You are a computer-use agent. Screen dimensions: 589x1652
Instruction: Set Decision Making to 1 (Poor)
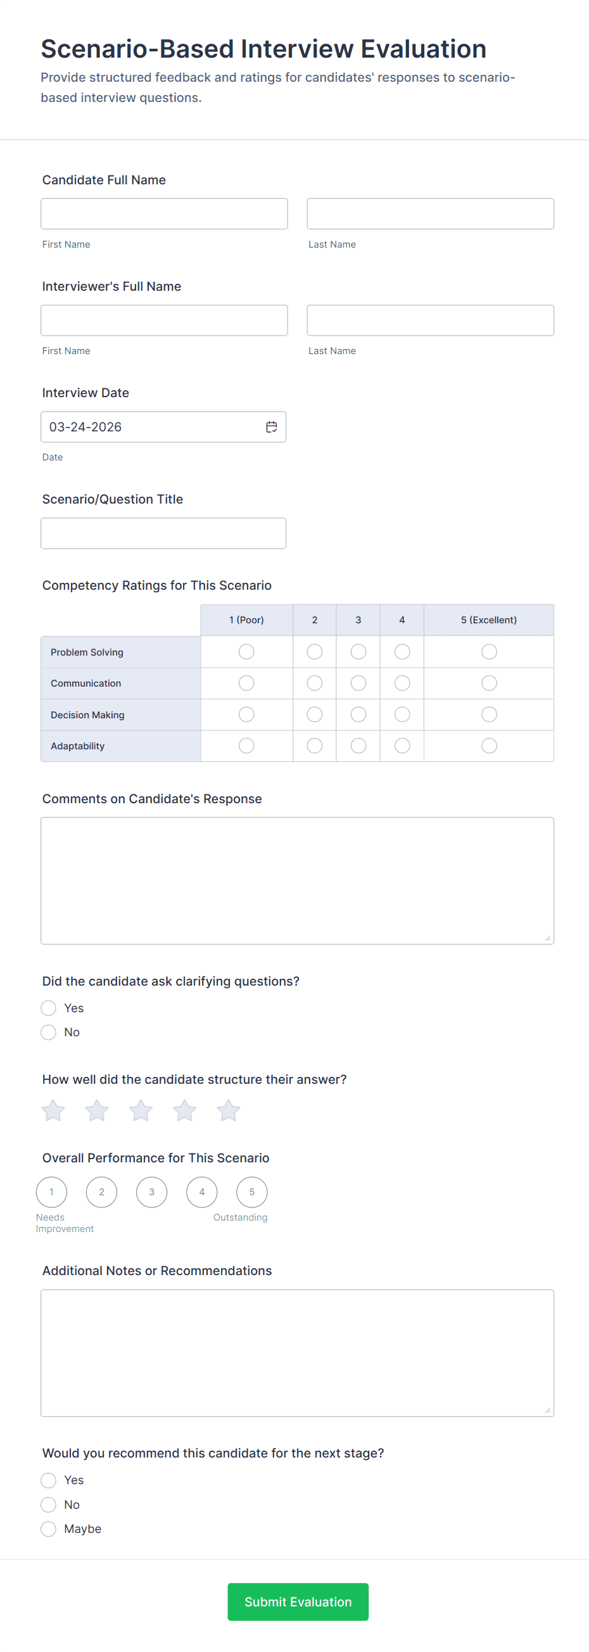[246, 715]
